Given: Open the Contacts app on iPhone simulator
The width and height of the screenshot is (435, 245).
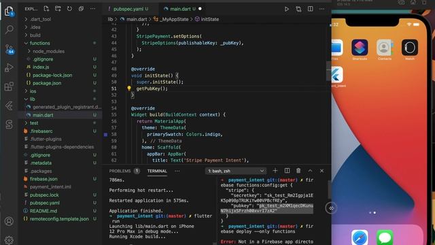Looking at the screenshot, I should pyautogui.click(x=385, y=48).
